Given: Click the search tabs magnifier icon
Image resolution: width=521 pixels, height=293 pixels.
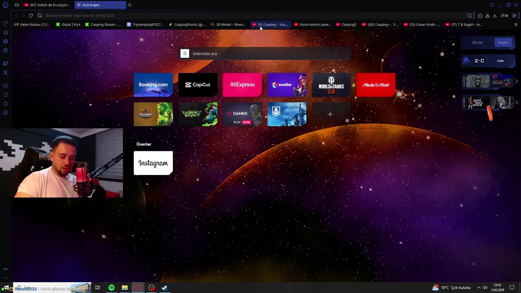Looking at the screenshot, I should (x=492, y=5).
